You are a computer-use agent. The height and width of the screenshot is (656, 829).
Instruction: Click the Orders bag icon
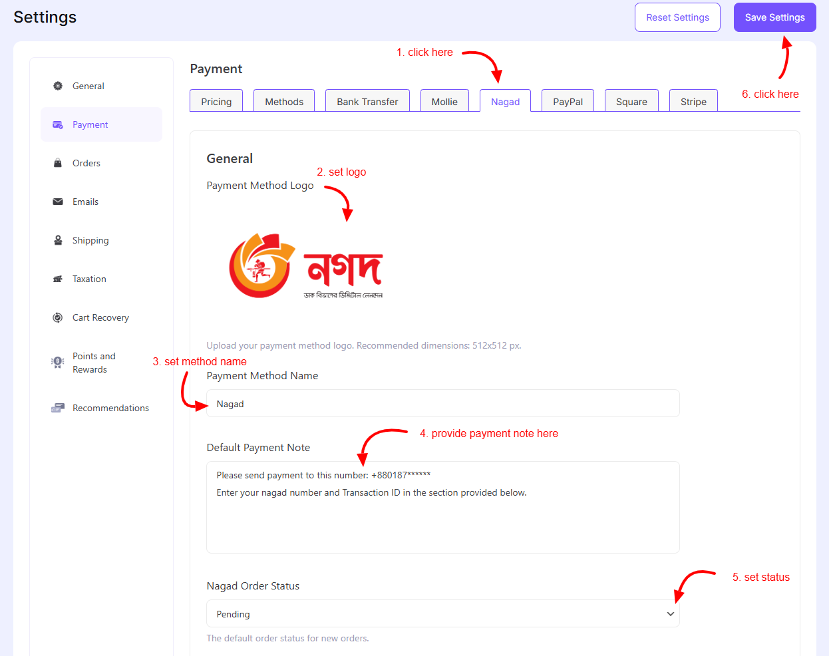58,163
